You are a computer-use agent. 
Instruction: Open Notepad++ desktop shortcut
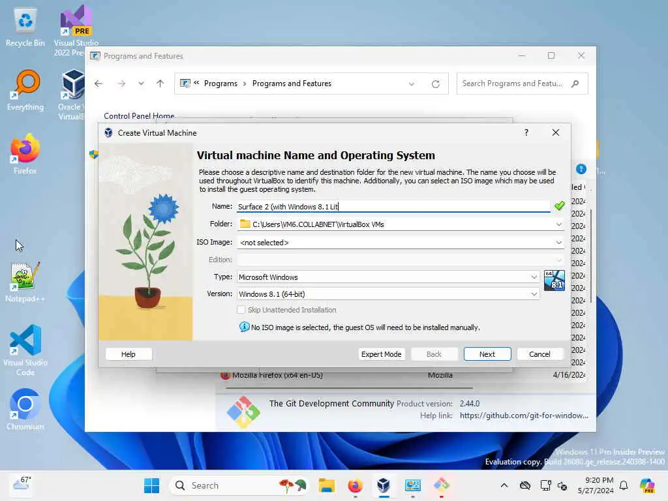25,282
